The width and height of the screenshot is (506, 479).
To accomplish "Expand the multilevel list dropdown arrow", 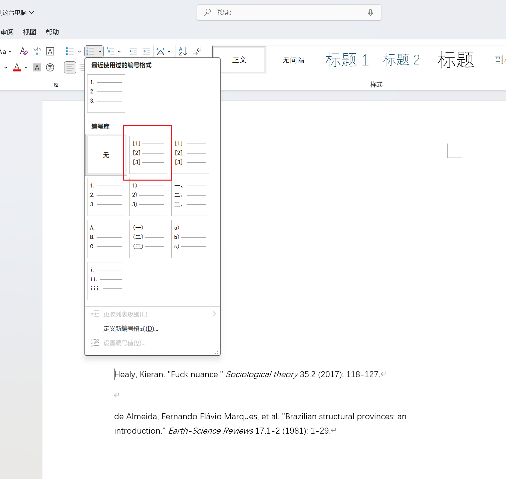I will coord(119,52).
